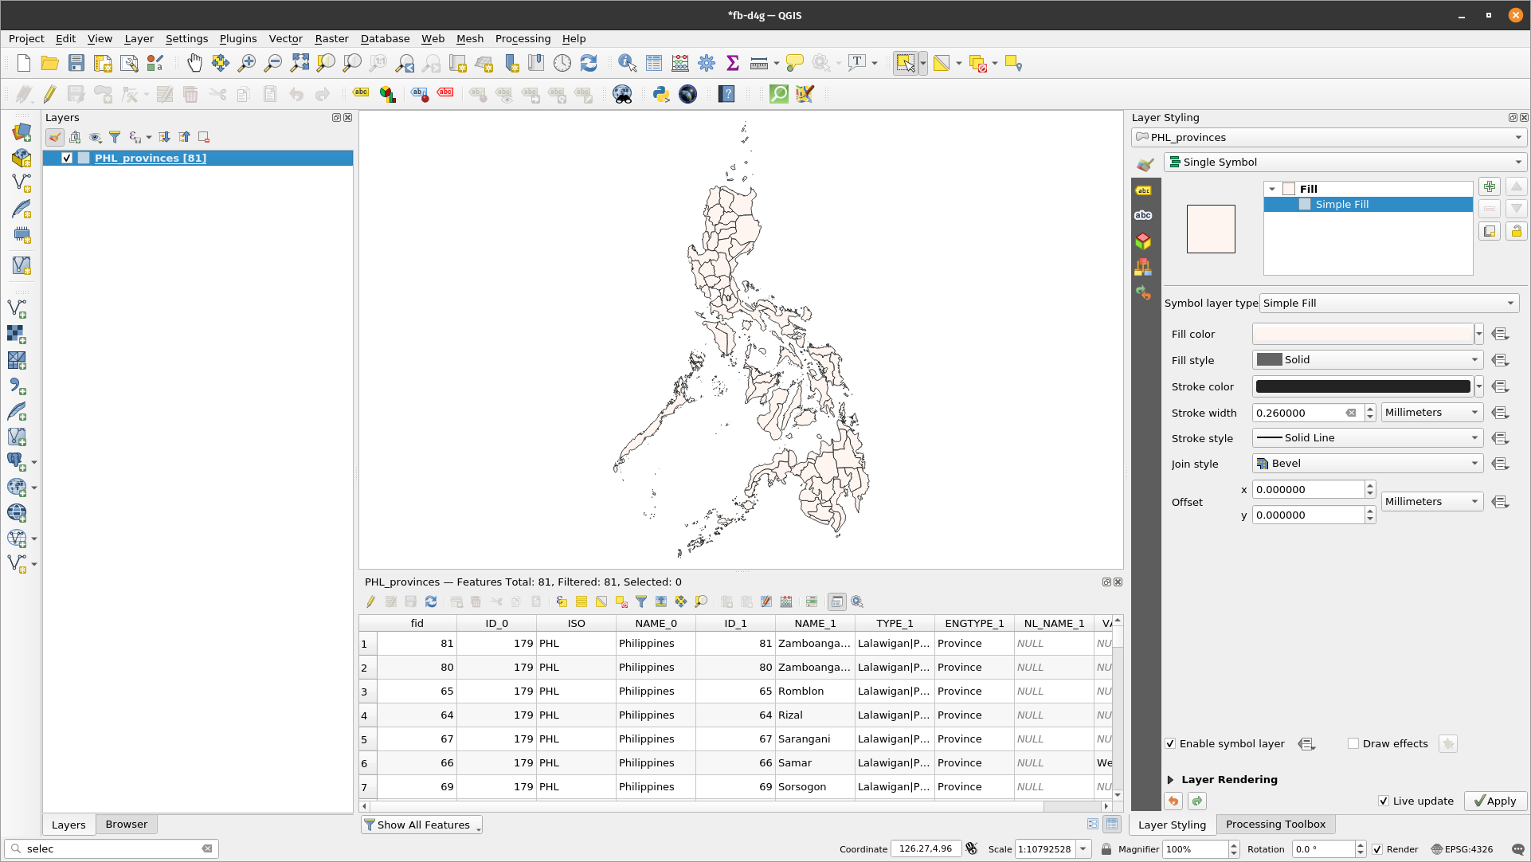Click the Show Statistical Summary sigma icon

click(733, 63)
